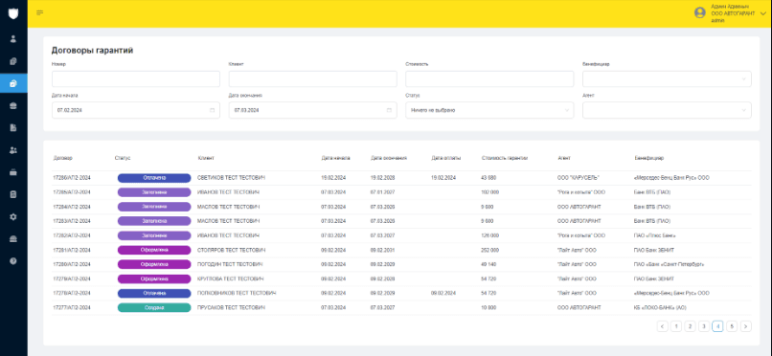Click the Клиент filter input field
The width and height of the screenshot is (772, 356).
pos(312,79)
